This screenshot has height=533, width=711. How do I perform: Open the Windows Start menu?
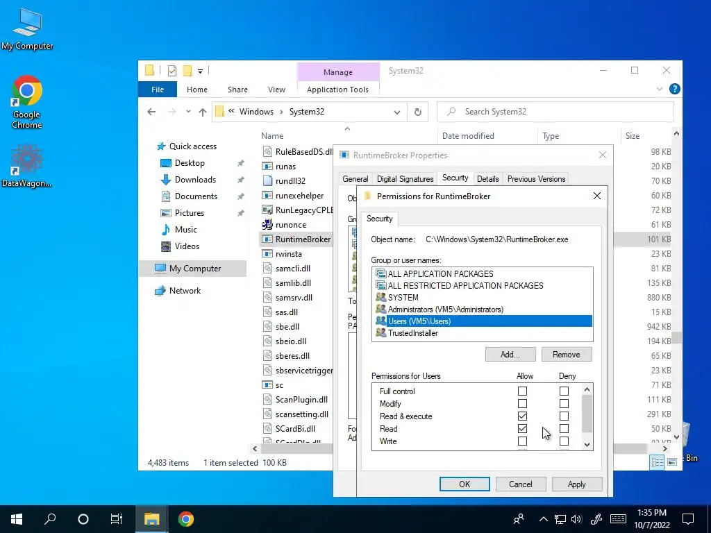click(x=17, y=519)
